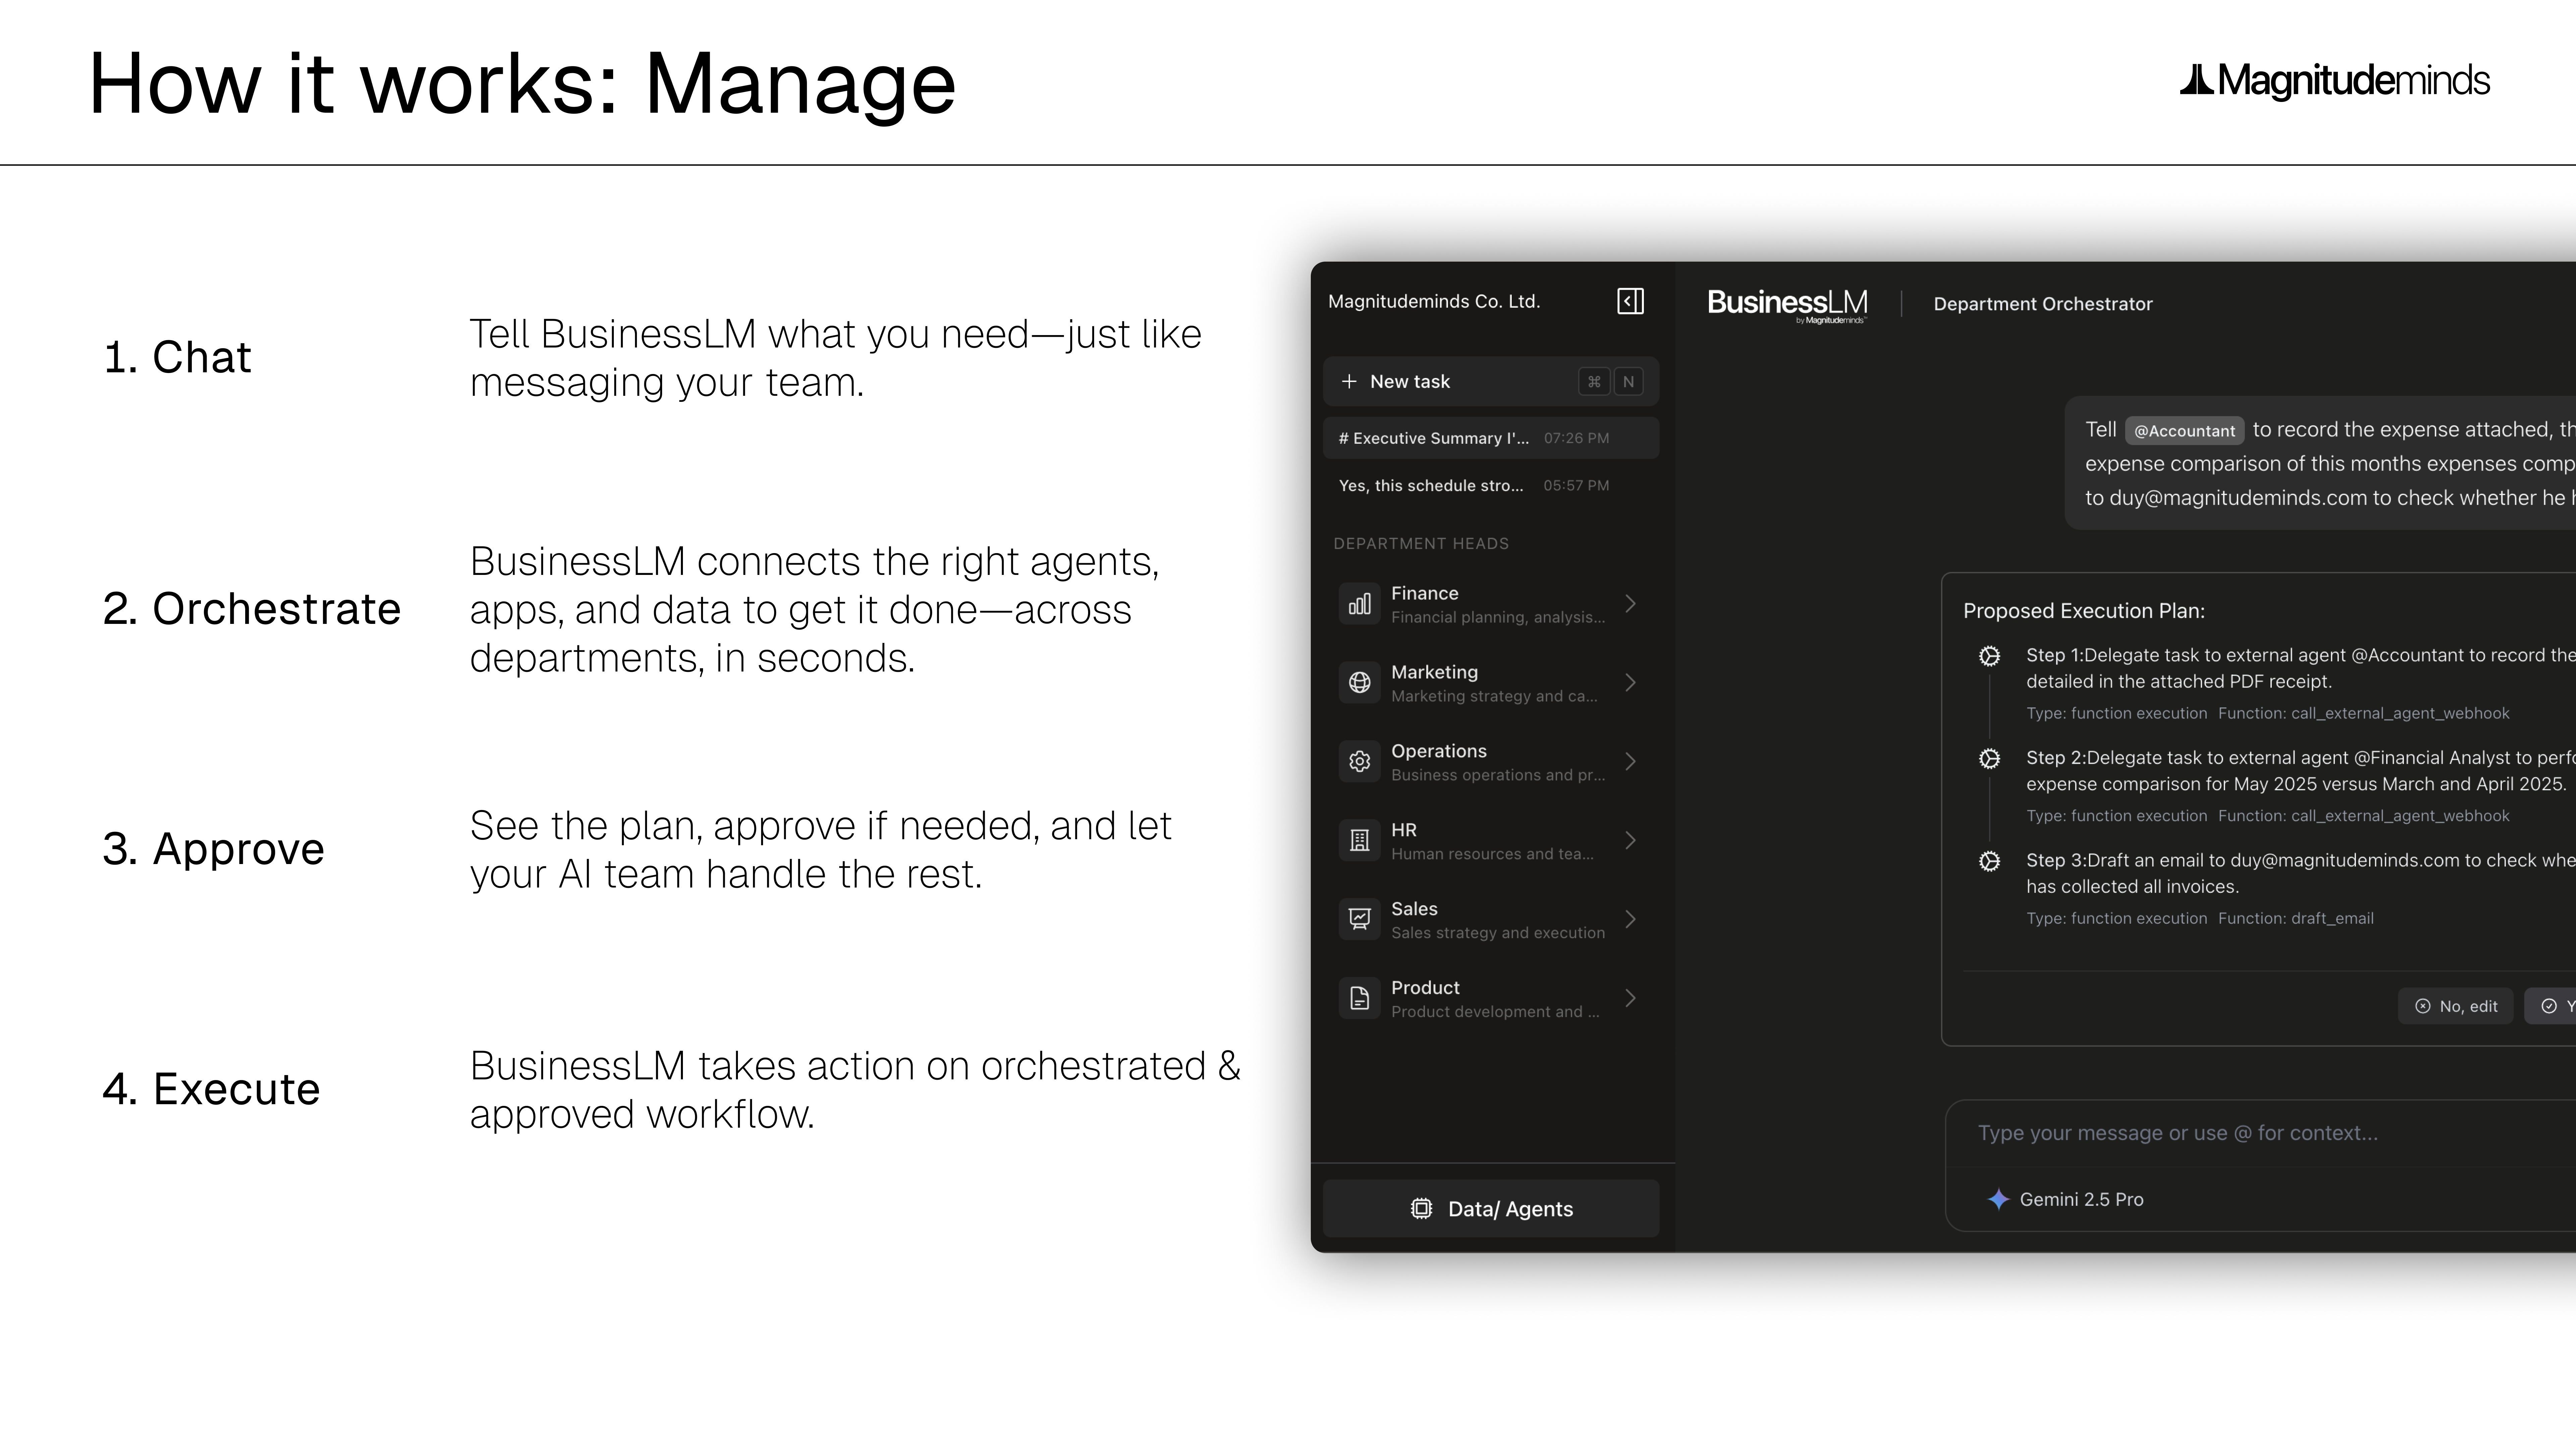2576x1449 pixels.
Task: Click the New task button
Action: click(x=1491, y=382)
